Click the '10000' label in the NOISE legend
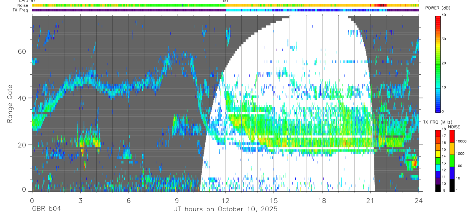Viewport: 471px width, 217px height. 461,141
